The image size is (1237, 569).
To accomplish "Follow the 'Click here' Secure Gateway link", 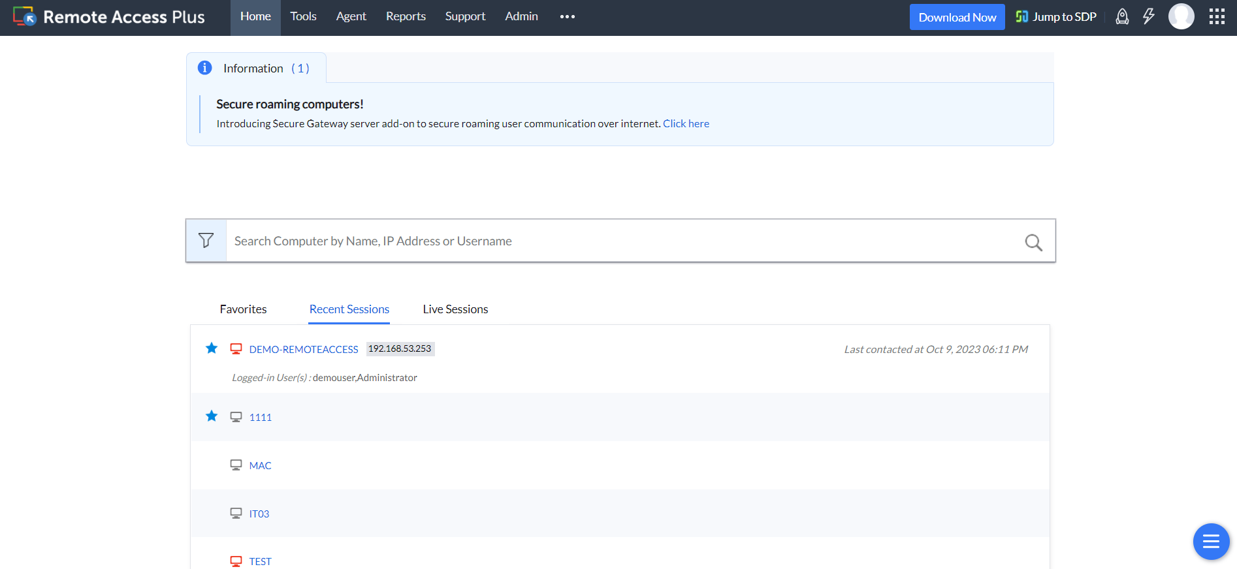I will [686, 123].
